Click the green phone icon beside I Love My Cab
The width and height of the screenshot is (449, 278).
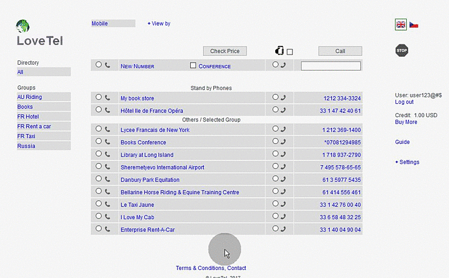107,217
